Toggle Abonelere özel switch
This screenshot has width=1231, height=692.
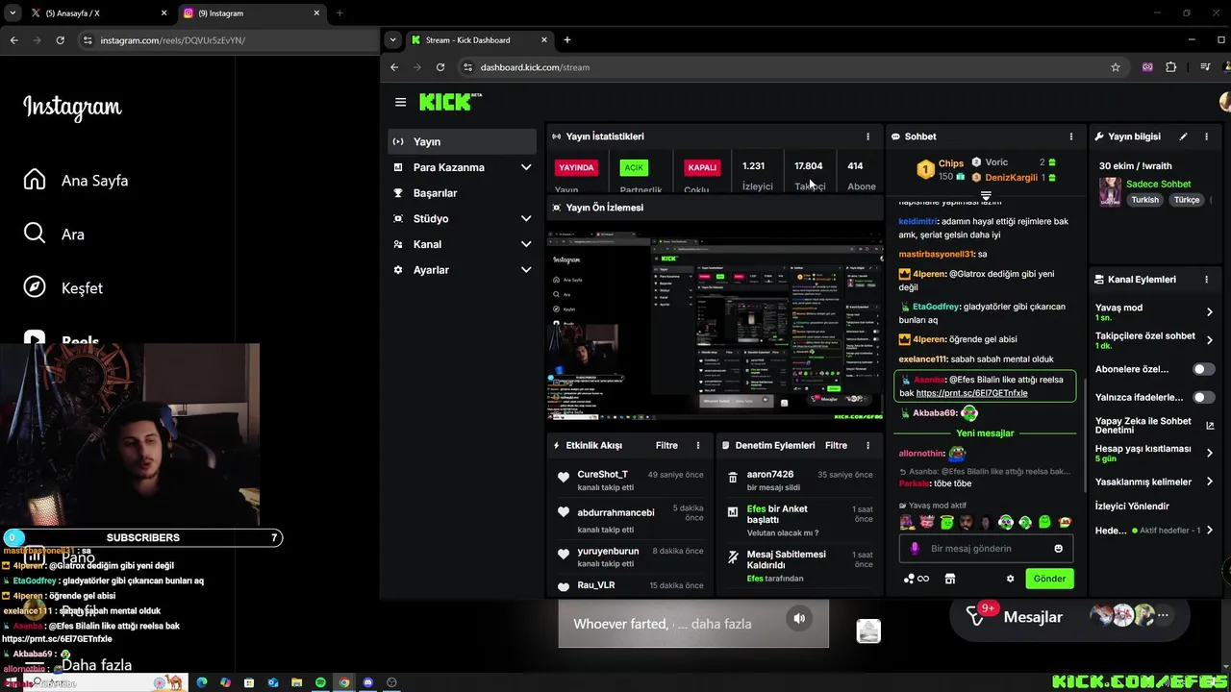coord(1203,369)
